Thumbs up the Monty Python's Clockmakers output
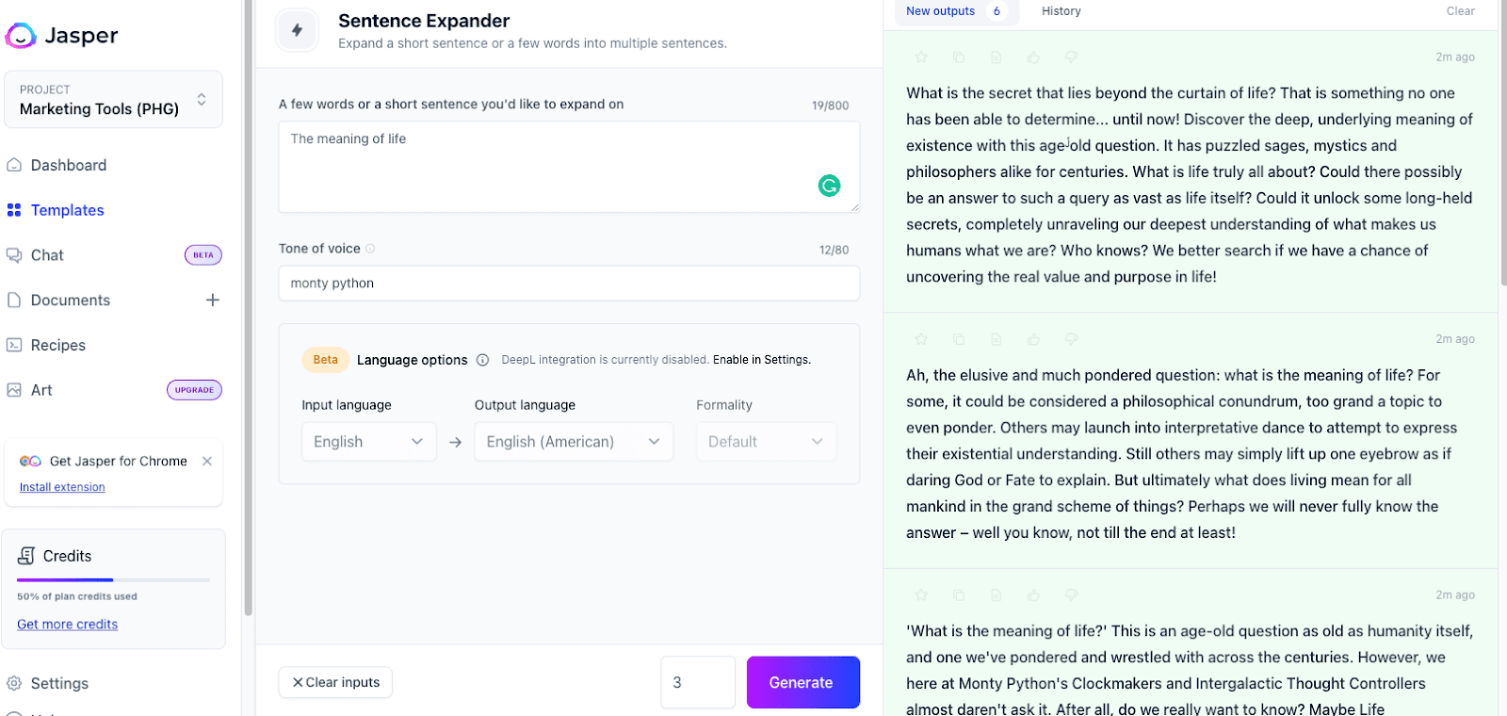Image resolution: width=1507 pixels, height=716 pixels. tap(1033, 595)
